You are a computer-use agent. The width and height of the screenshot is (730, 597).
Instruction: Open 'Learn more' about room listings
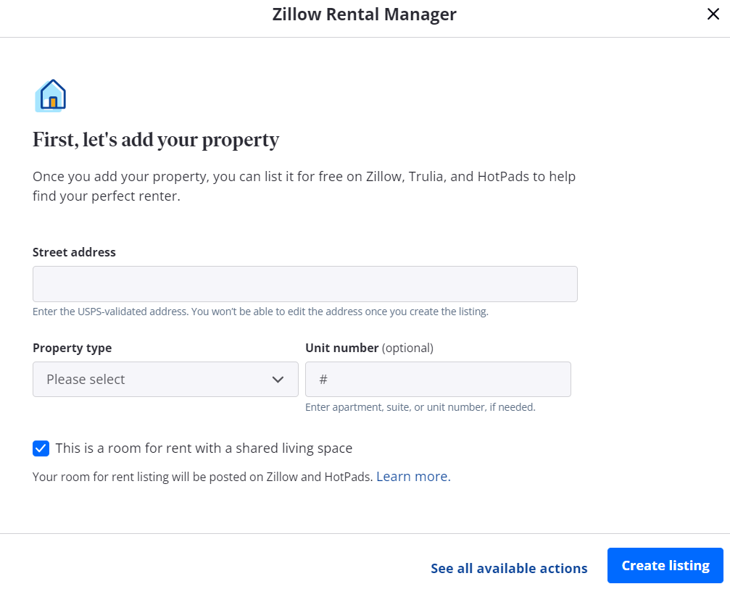coord(412,476)
